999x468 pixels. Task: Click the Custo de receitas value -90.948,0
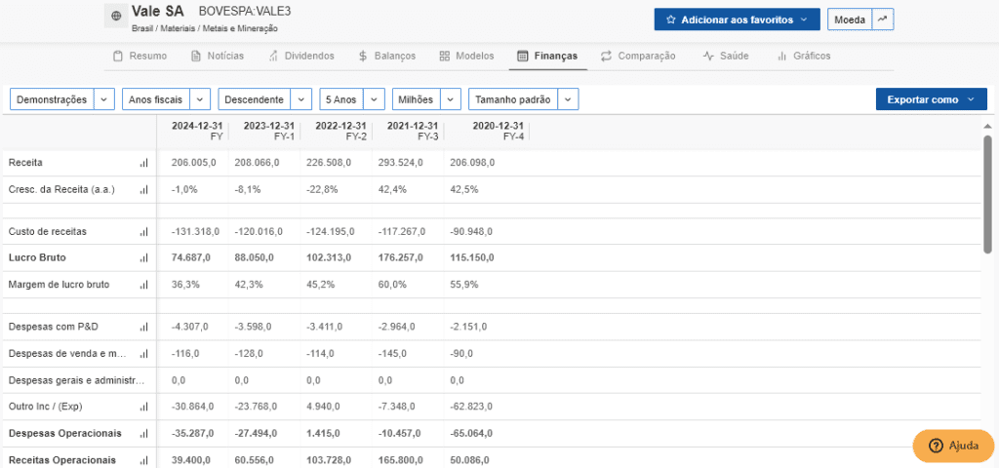tap(473, 232)
